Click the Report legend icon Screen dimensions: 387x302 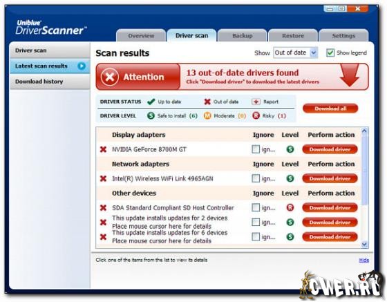point(256,102)
